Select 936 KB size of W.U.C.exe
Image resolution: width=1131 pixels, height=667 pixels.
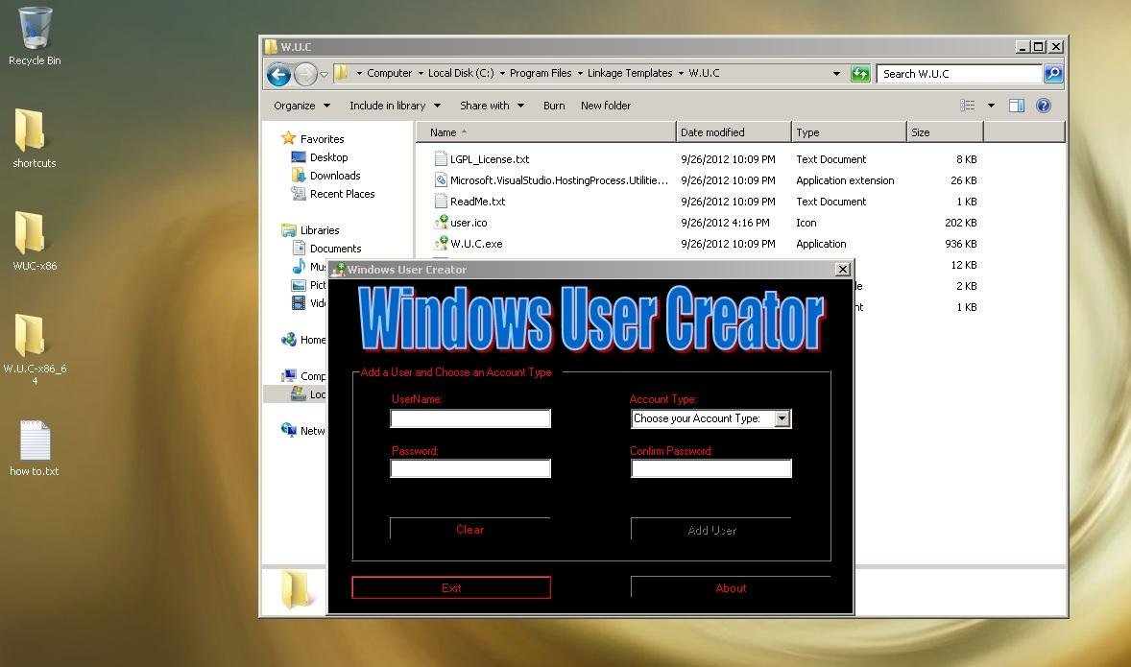tap(961, 244)
